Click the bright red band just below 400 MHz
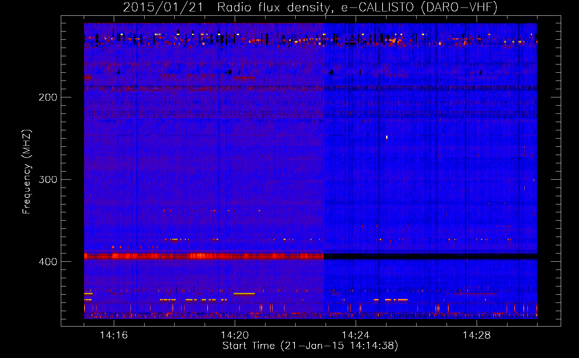Screen dimensions: 579x358 pyautogui.click(x=203, y=256)
